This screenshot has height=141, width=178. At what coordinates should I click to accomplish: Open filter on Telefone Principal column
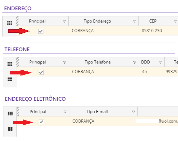pos(65,62)
